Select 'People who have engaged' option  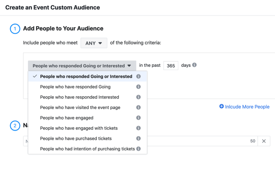[x=88, y=118]
